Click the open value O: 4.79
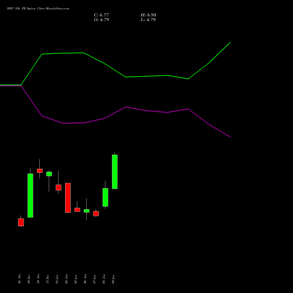The height and width of the screenshot is (293, 293). point(101,20)
